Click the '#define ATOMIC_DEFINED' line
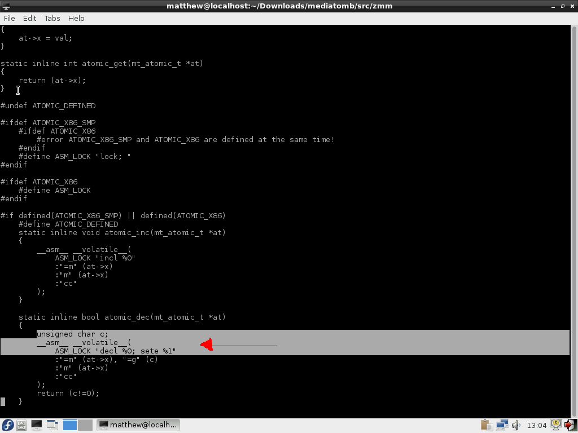Screen dimensions: 578x433 point(68,224)
